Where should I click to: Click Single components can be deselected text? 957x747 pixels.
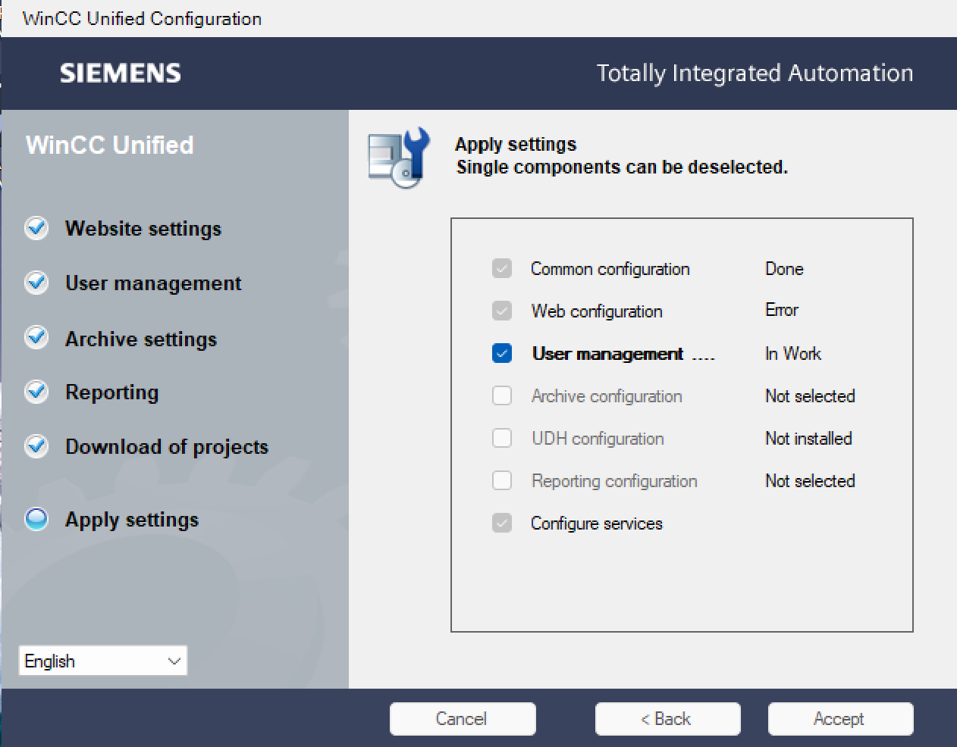[x=622, y=167]
